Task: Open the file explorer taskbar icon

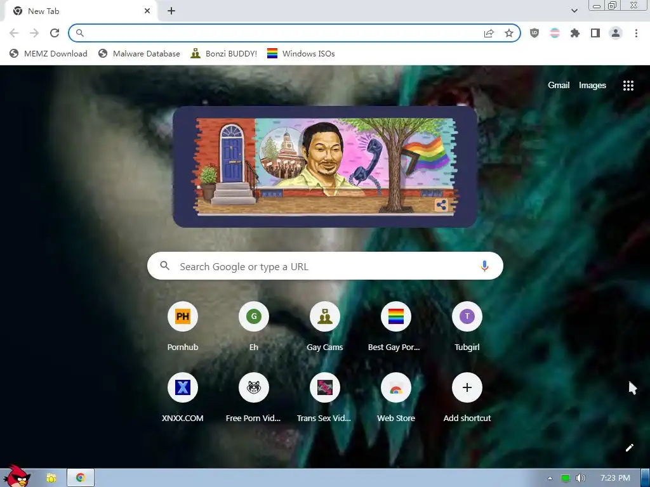Action: click(x=51, y=478)
